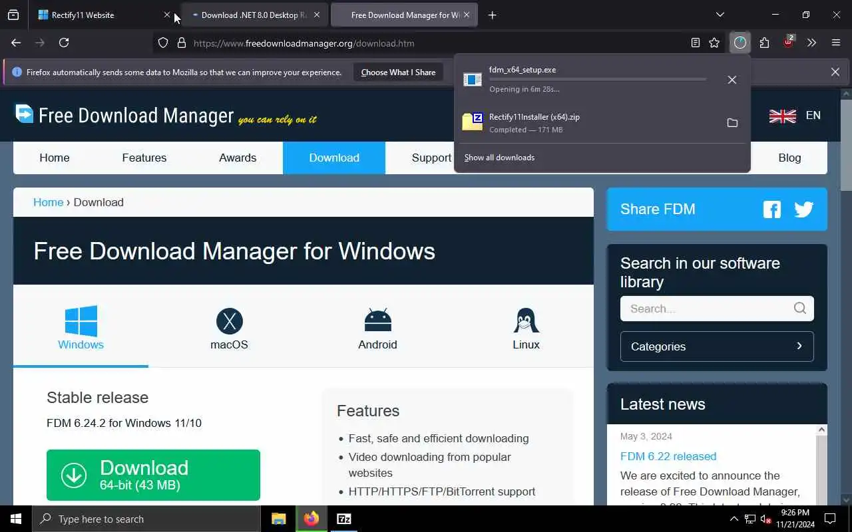This screenshot has height=532, width=852.
Task: Click the Latest news scroll up arrow
Action: (x=821, y=430)
